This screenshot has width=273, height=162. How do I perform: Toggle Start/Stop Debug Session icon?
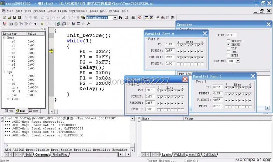point(140,18)
